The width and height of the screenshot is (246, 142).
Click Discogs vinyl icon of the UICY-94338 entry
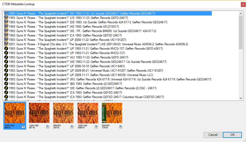pyautogui.click(x=6, y=75)
